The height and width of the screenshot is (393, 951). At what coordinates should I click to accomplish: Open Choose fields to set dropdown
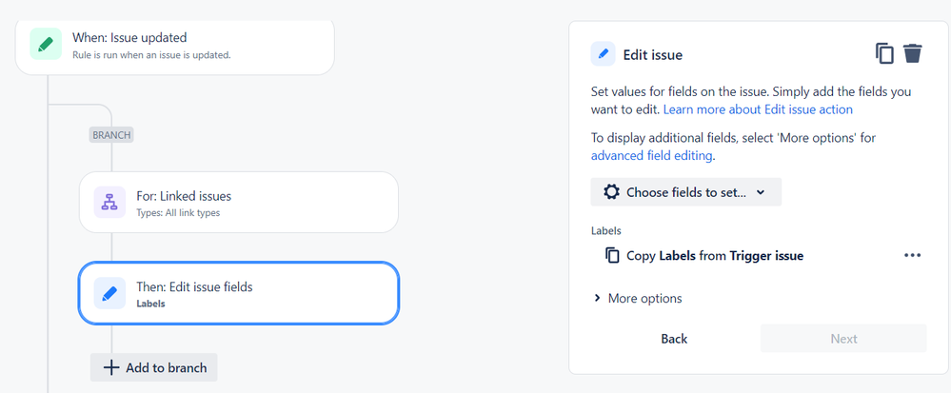click(x=685, y=192)
